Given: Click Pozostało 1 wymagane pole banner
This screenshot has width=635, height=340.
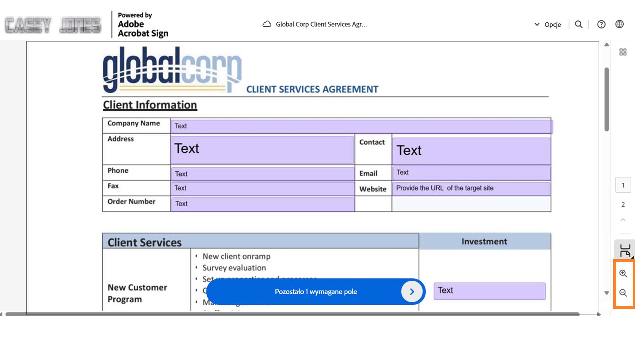Looking at the screenshot, I should click(316, 292).
